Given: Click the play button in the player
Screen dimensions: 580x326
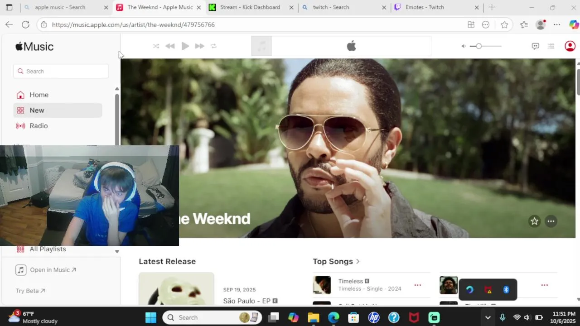Looking at the screenshot, I should 185,46.
